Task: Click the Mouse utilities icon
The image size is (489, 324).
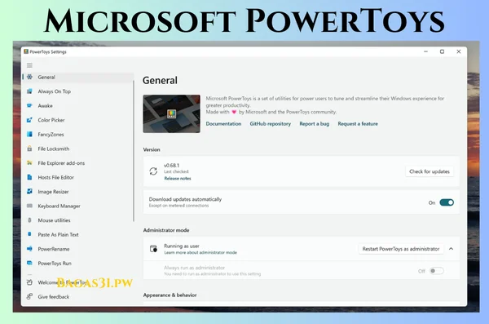Action: 29,220
